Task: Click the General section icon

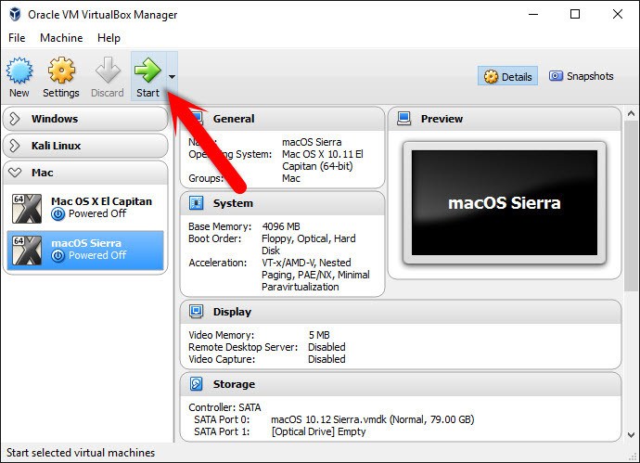Action: [197, 119]
